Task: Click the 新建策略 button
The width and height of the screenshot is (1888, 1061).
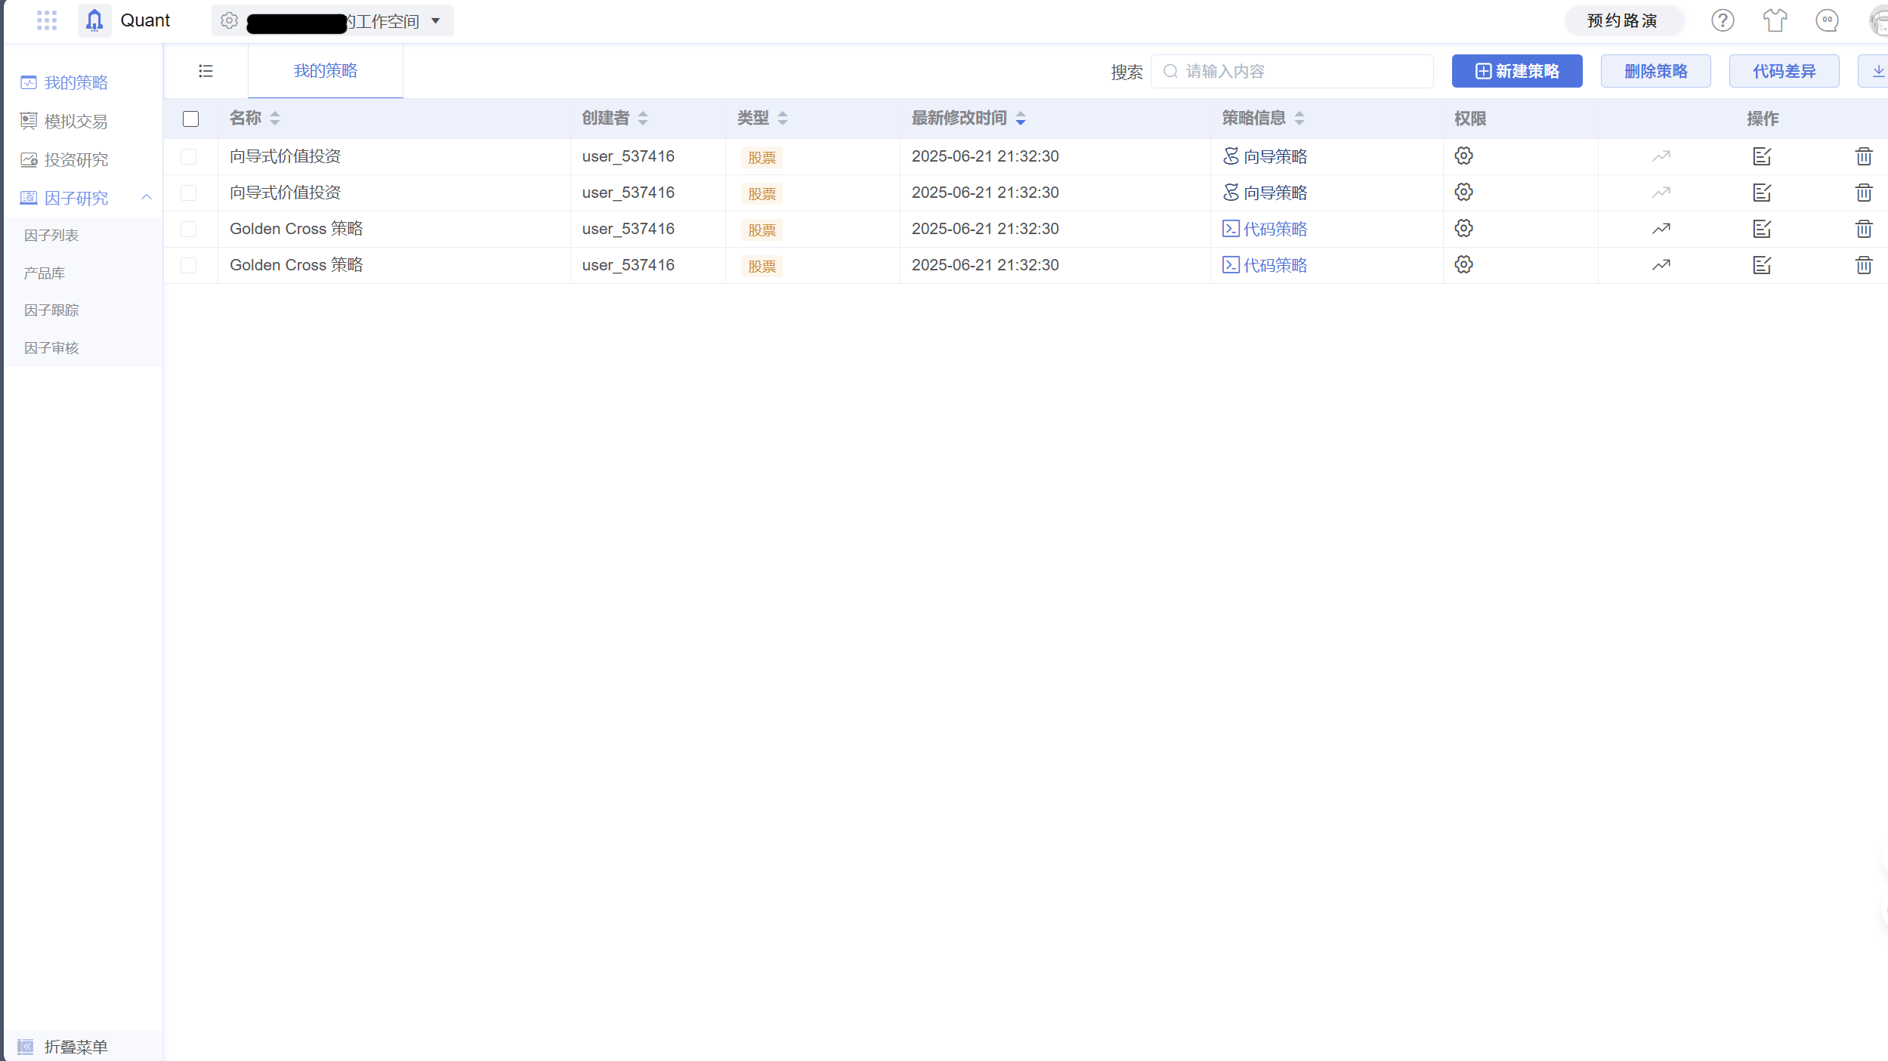Action: [1516, 71]
